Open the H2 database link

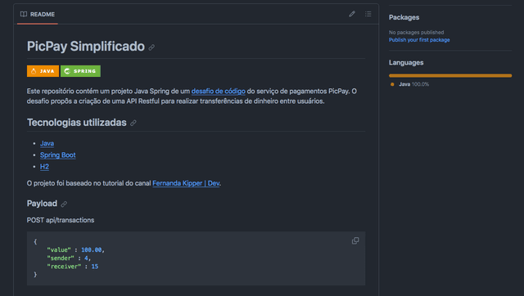[x=44, y=167]
